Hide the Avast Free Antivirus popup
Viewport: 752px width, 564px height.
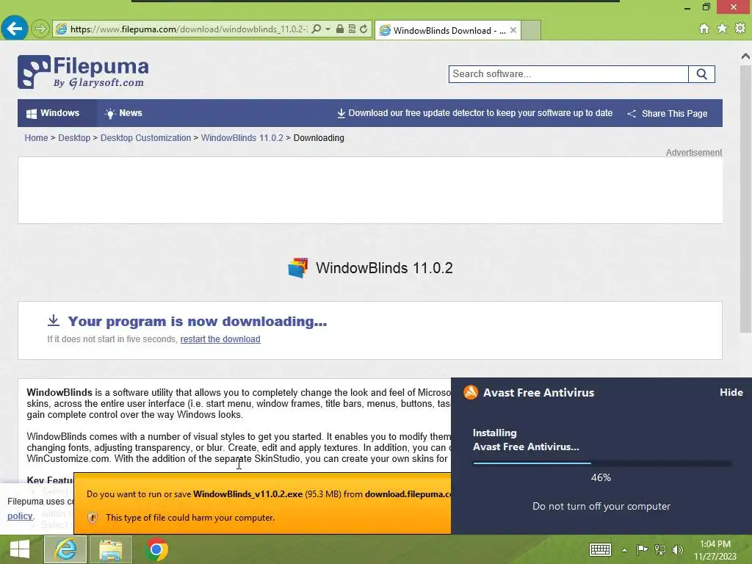click(731, 392)
